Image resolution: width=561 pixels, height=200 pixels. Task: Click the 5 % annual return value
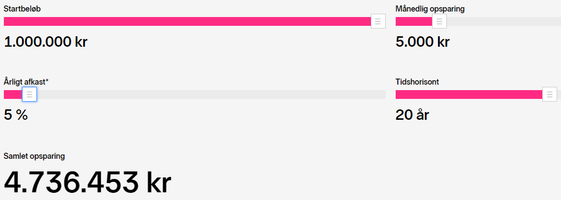pos(16,115)
